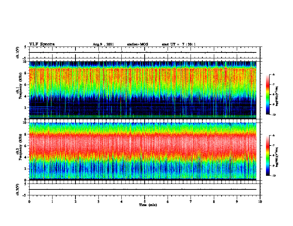Click the "10" kHz tick of ch.1 spectrogram

pos(25,62)
